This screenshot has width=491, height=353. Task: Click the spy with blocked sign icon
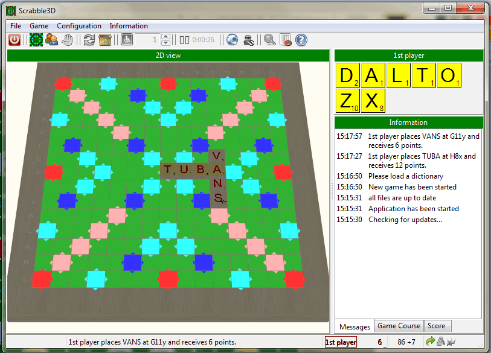249,40
